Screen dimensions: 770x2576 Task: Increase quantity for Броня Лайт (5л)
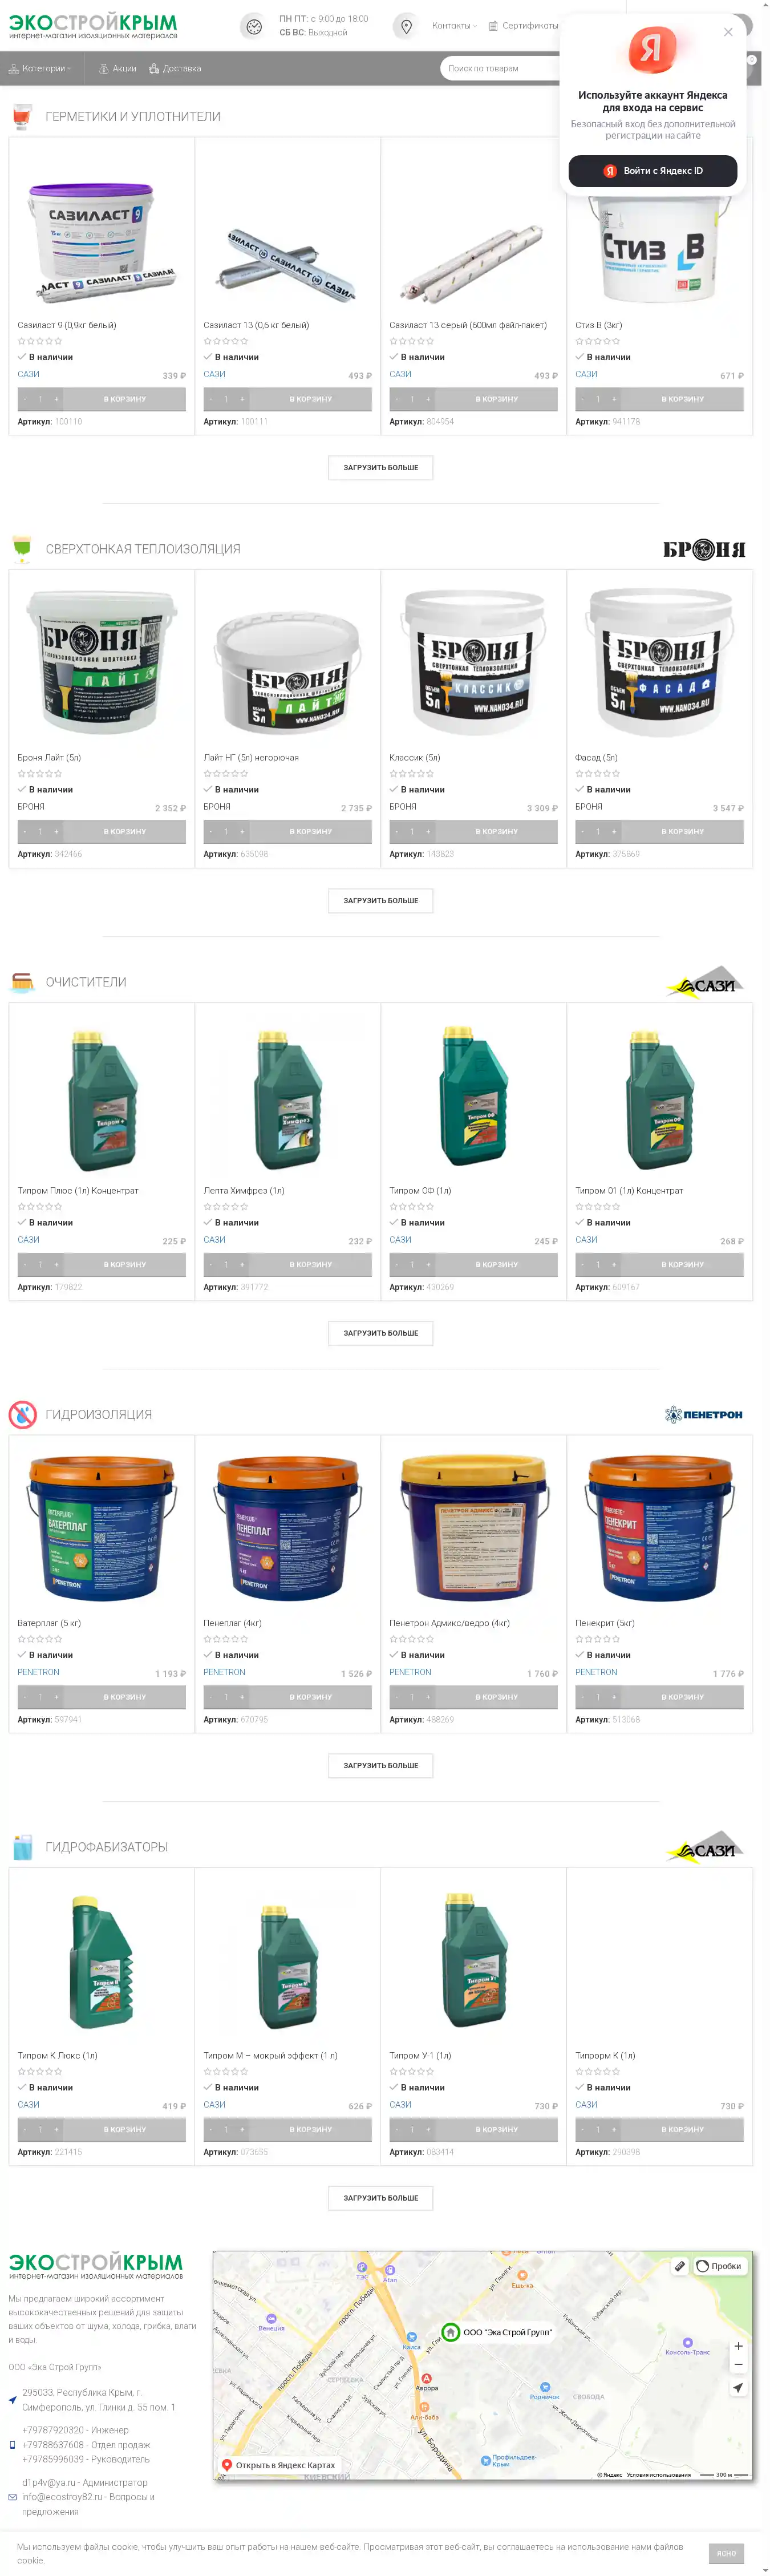tap(57, 832)
